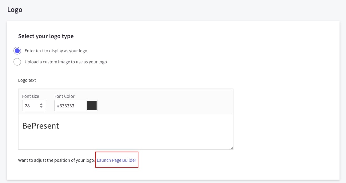Decrease font size with the down arrow
The image size is (346, 183).
click(x=41, y=107)
